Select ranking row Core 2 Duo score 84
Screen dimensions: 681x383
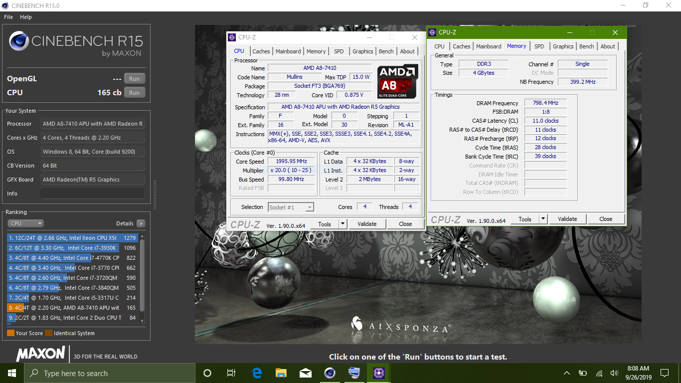pyautogui.click(x=73, y=318)
